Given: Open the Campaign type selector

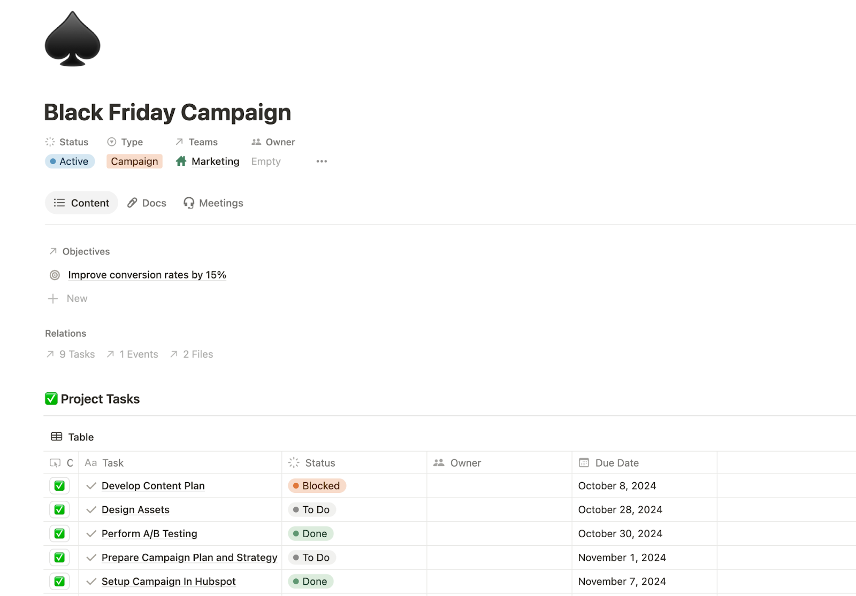Looking at the screenshot, I should (134, 161).
